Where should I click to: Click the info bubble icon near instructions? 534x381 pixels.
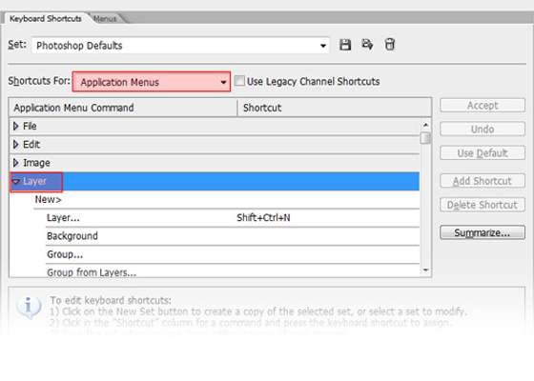tap(29, 306)
